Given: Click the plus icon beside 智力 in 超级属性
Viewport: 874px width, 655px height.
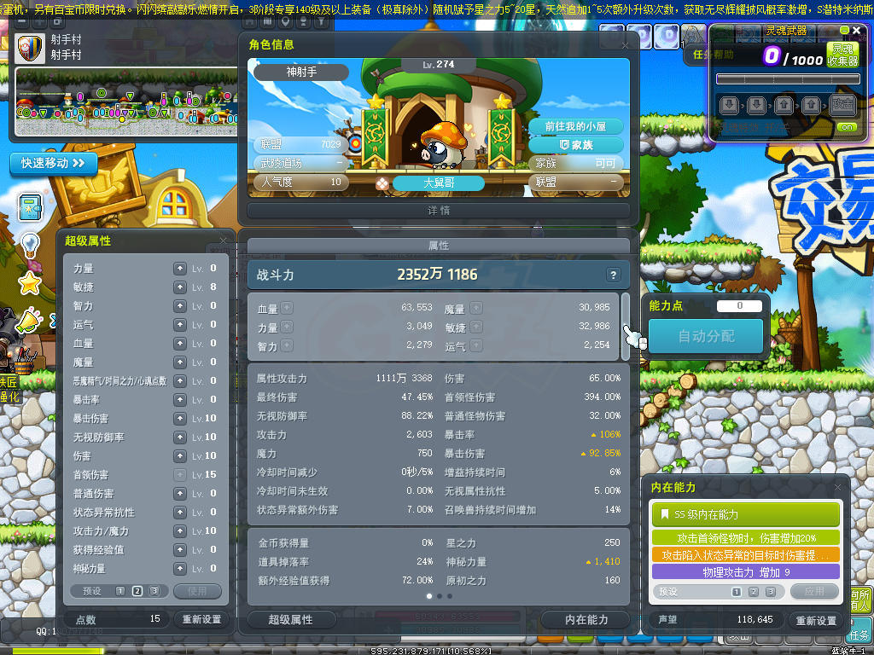Looking at the screenshot, I should (179, 306).
